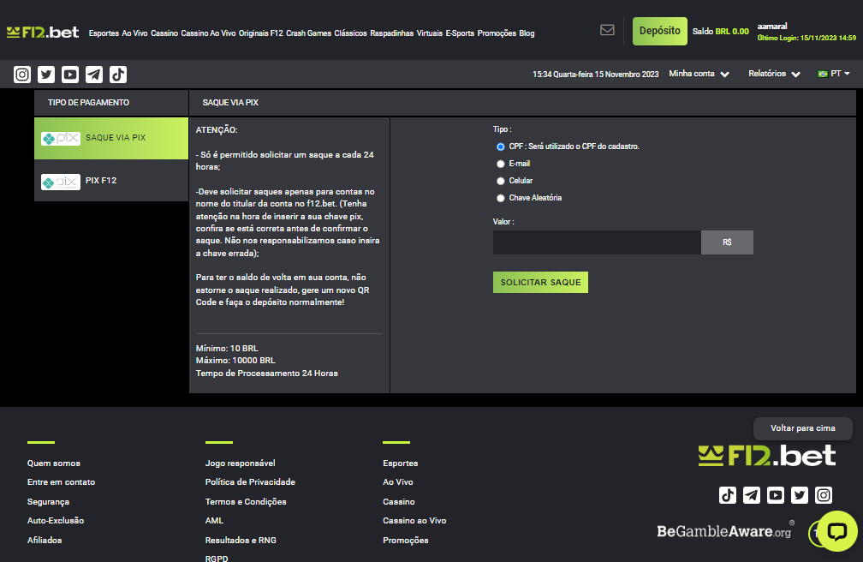Select Celular as Pix key type
Image resolution: width=863 pixels, height=562 pixels.
coord(500,181)
